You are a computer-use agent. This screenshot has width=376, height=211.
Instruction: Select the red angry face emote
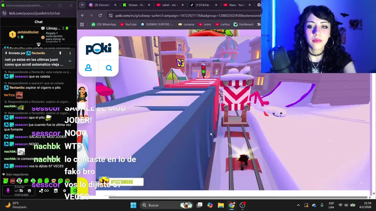(x=13, y=181)
